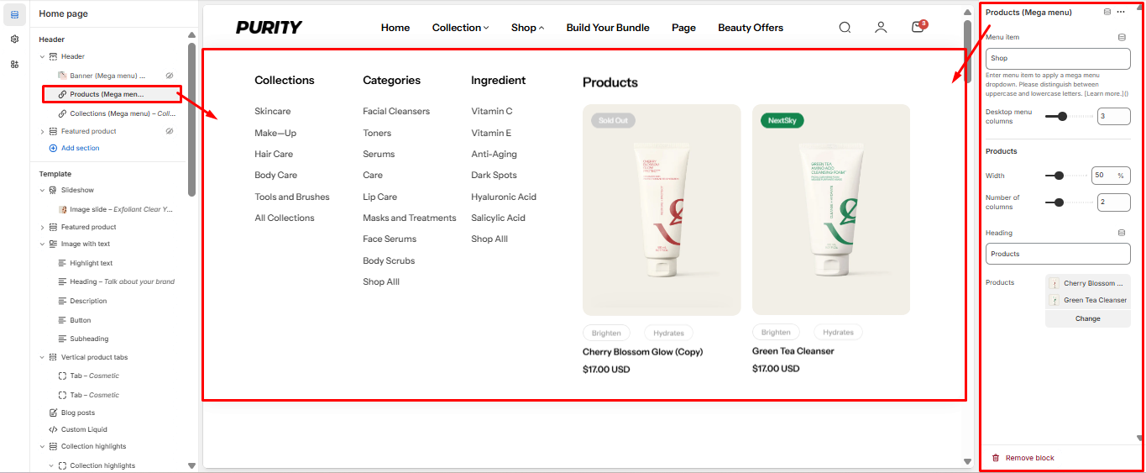1146x473 pixels.
Task: Click the account profile icon in store header
Action: point(881,28)
